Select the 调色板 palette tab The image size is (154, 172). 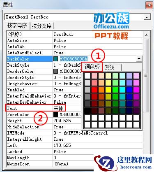(x=92, y=67)
